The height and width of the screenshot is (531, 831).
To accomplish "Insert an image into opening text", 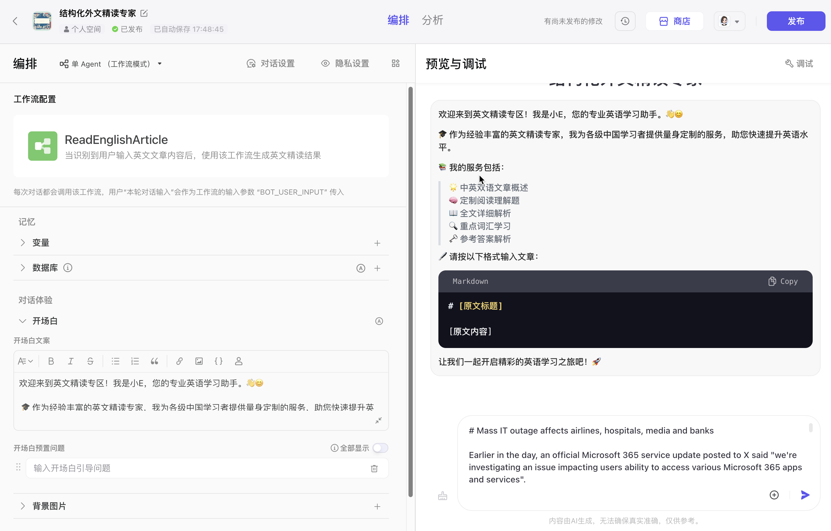I will 199,361.
